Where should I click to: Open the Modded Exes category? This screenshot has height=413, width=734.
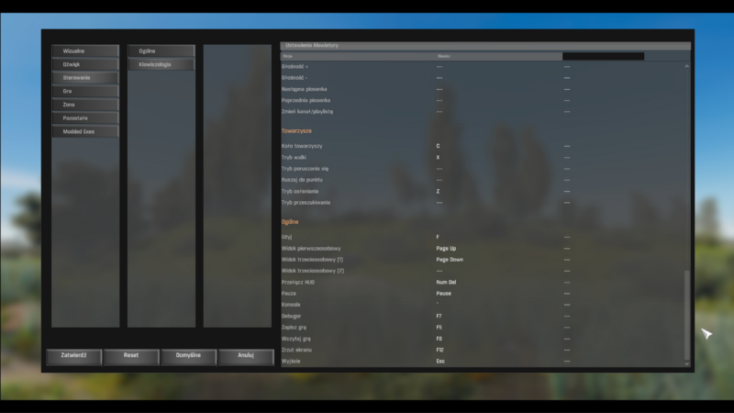tap(85, 132)
